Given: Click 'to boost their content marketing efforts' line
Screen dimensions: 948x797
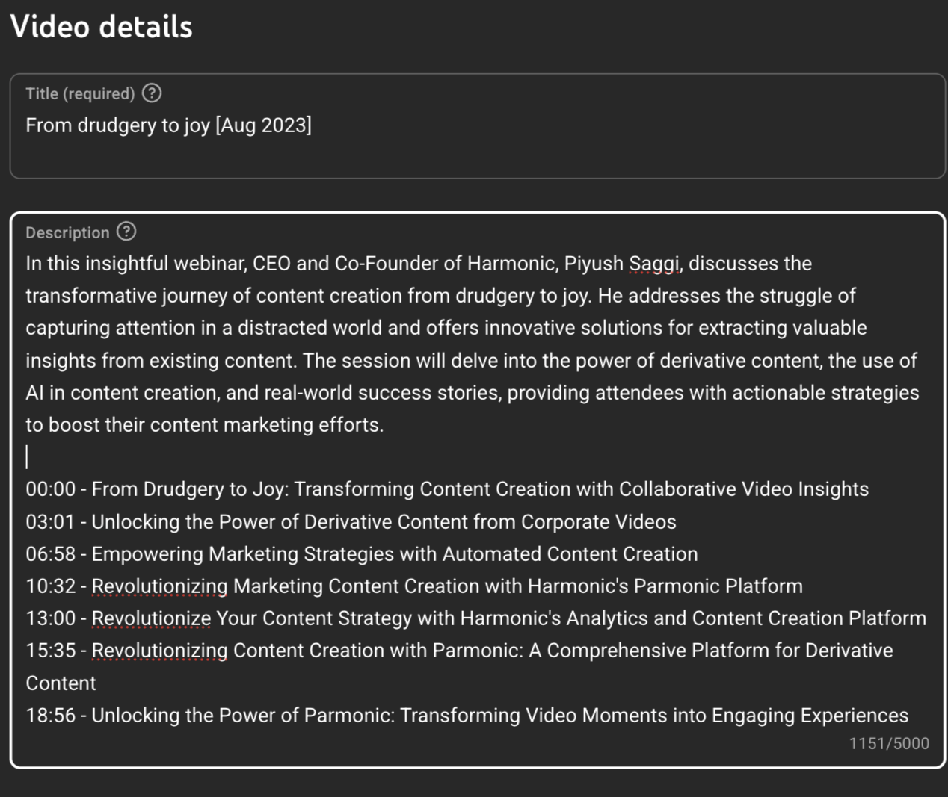Looking at the screenshot, I should (204, 424).
